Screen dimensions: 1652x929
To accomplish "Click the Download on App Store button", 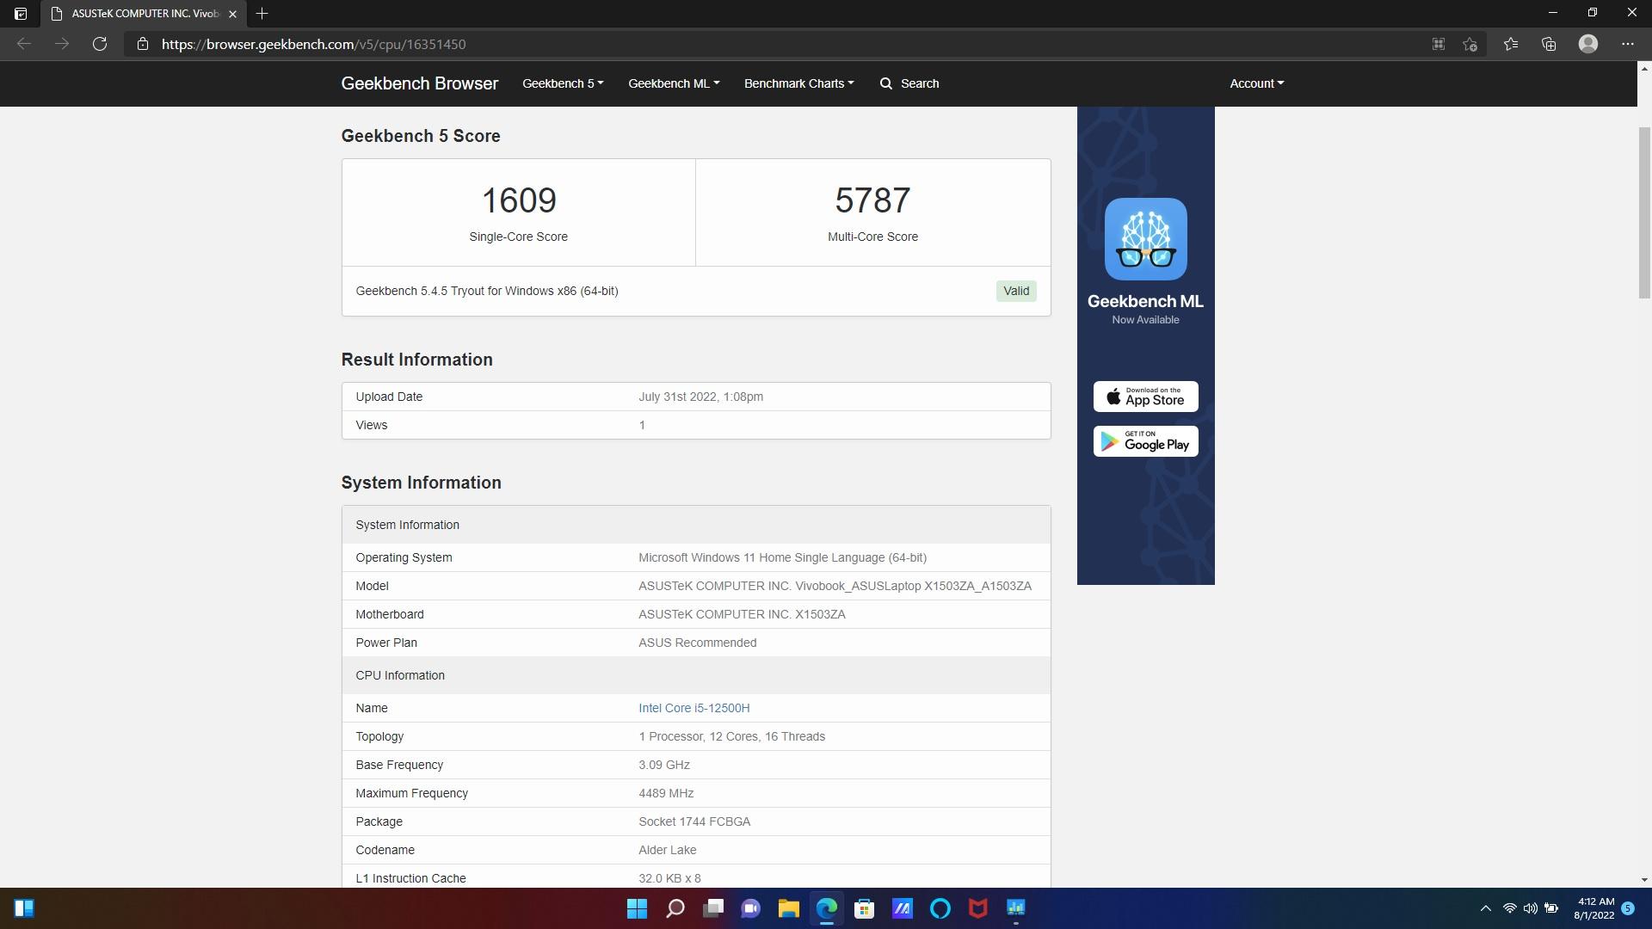I will point(1145,397).
